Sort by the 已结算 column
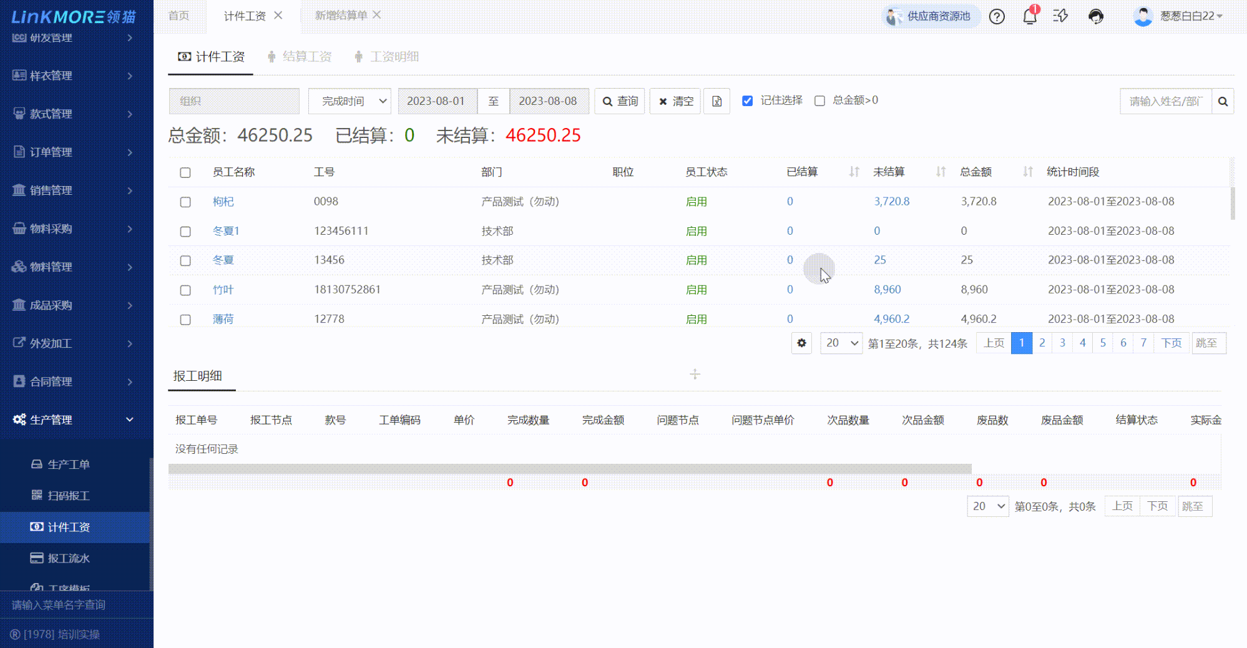 [854, 172]
